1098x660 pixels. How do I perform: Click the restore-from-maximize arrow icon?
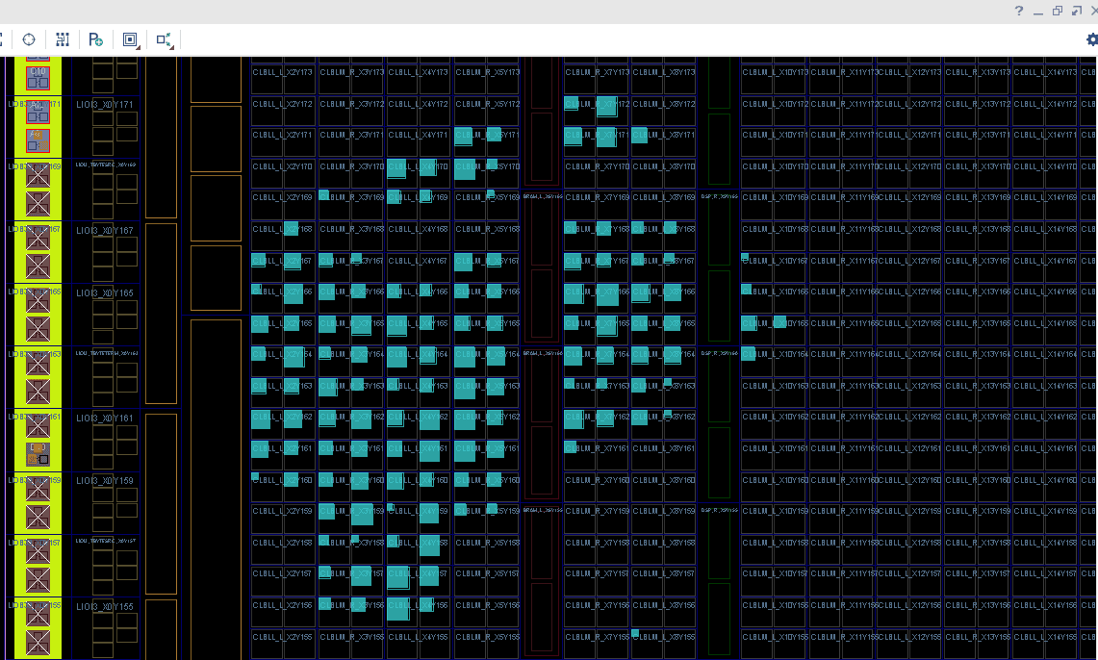coord(1076,11)
